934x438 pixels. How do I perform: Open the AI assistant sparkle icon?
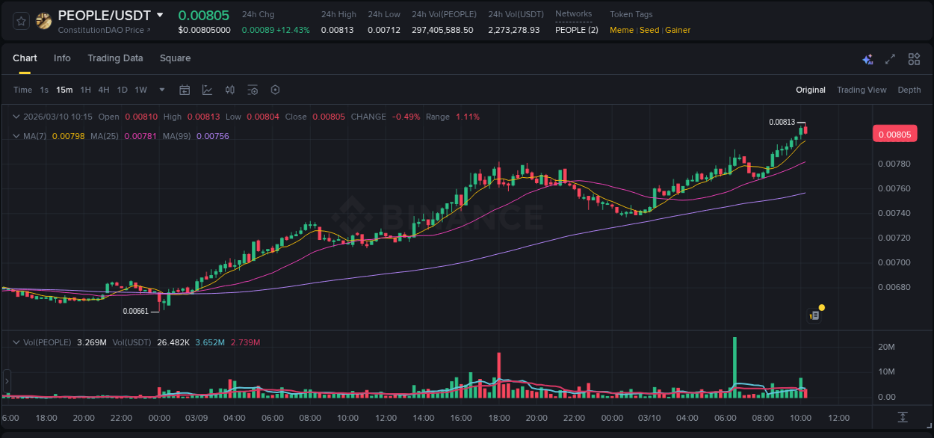[867, 58]
